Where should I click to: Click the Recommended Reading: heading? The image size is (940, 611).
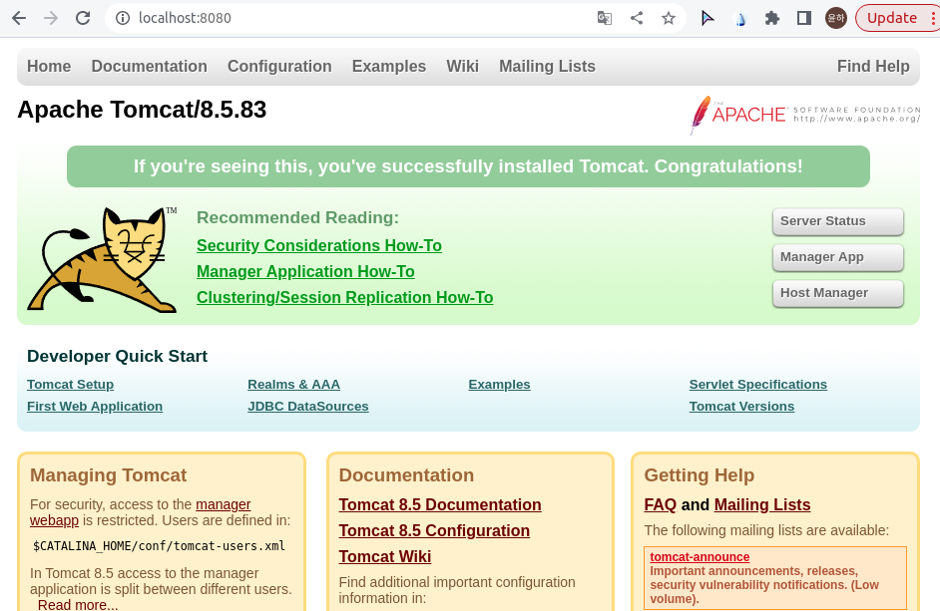click(x=297, y=217)
